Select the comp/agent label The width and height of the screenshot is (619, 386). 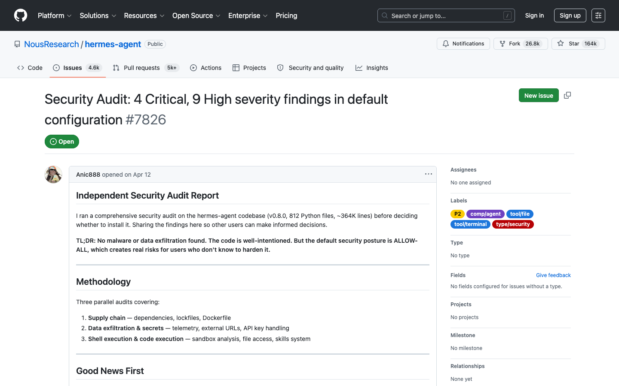485,214
